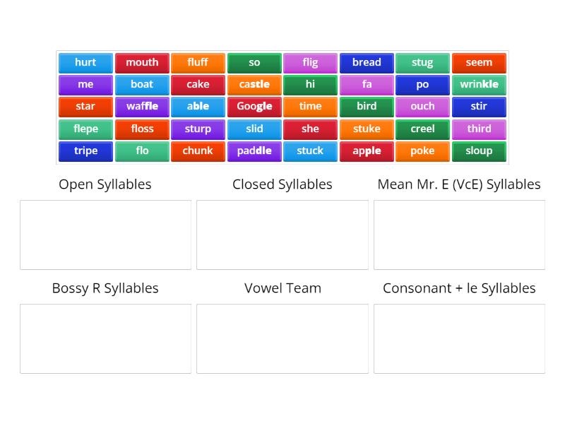Click the Mean Mr. E Syllables box
The image size is (565, 424).
coord(459,235)
